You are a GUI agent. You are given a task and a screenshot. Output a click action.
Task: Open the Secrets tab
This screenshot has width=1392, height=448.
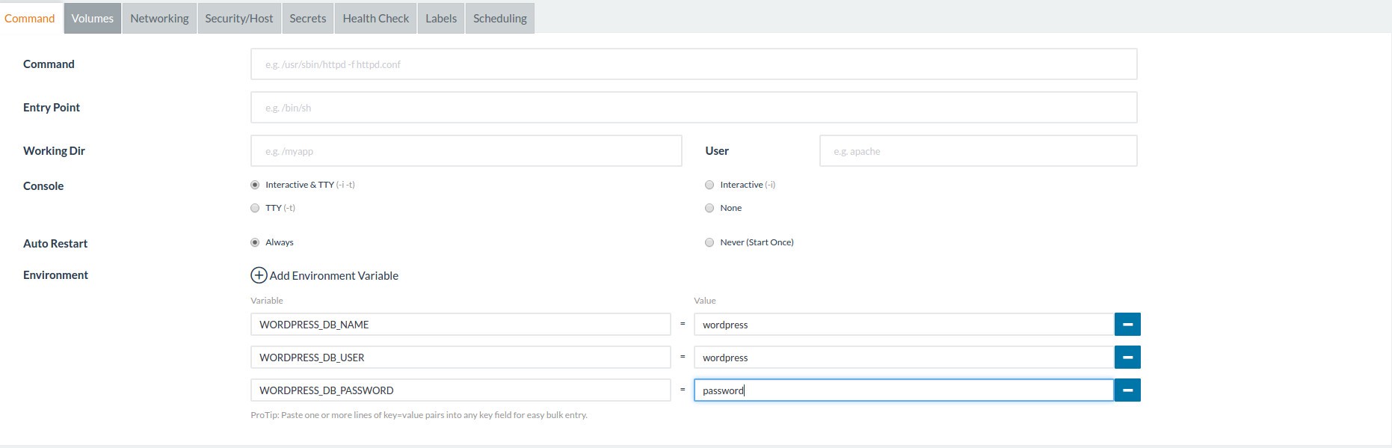[308, 19]
